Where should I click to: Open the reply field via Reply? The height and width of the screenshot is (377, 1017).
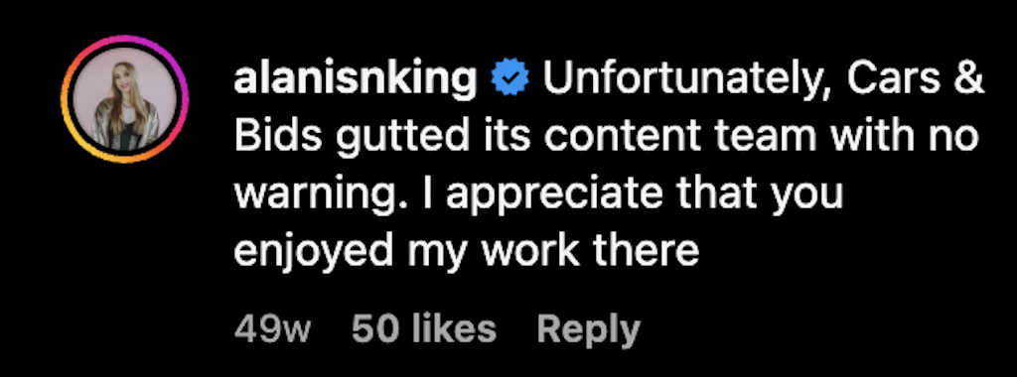(588, 329)
